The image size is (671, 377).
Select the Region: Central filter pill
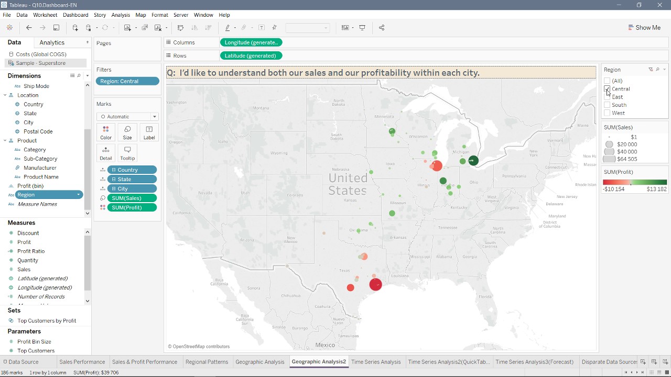click(x=127, y=81)
